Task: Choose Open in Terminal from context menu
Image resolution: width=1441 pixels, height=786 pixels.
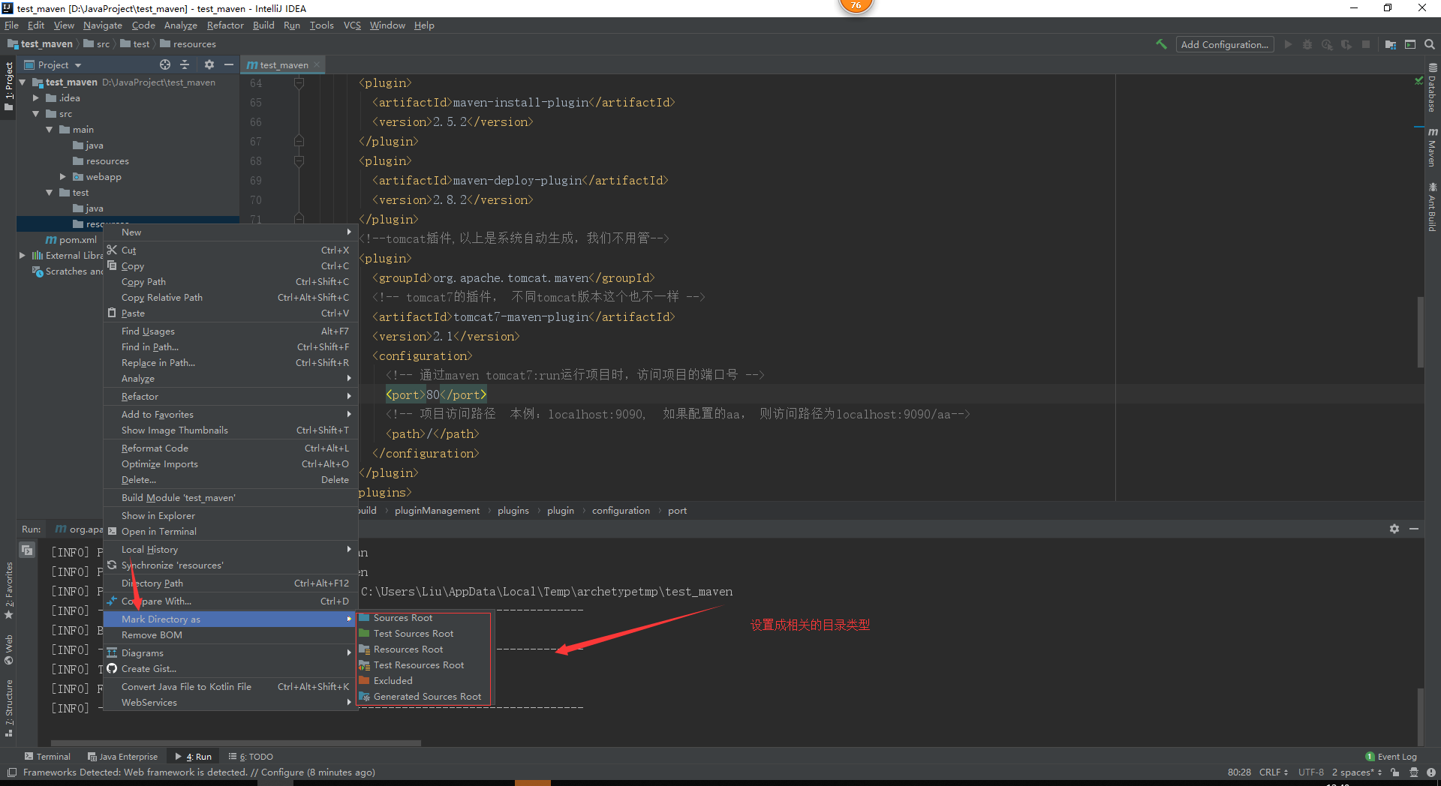Action: pos(230,532)
